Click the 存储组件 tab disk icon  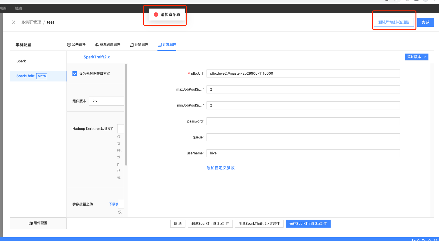[x=132, y=45]
